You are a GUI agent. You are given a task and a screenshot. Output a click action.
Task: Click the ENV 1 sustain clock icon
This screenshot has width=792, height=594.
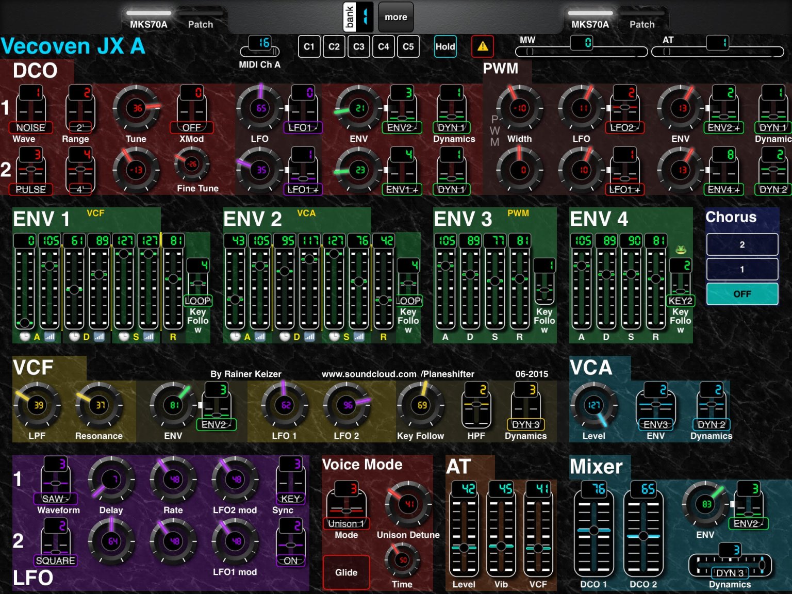(x=124, y=337)
